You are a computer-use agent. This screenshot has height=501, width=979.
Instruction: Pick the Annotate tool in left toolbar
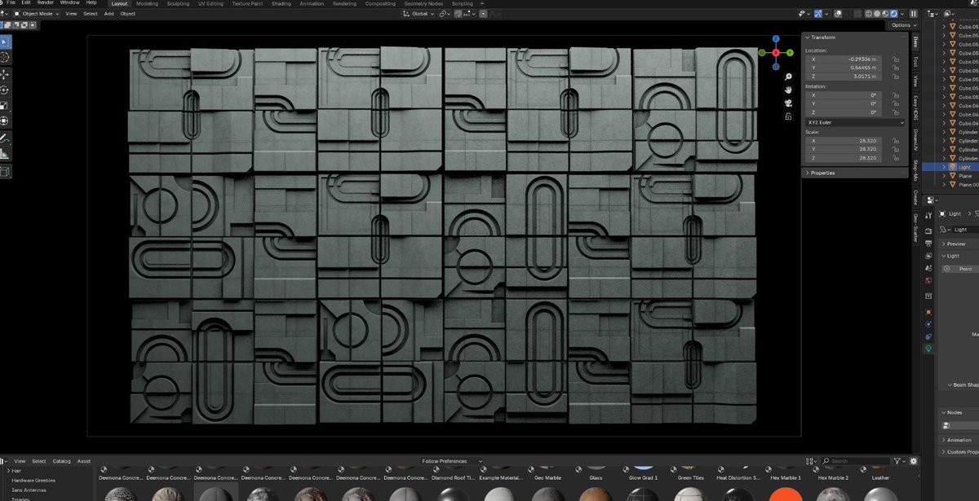click(5, 138)
